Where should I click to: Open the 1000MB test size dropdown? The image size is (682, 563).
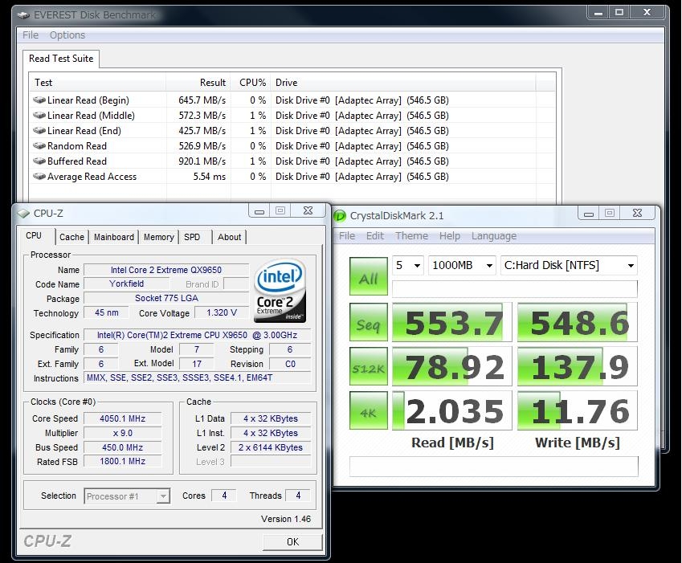(461, 266)
